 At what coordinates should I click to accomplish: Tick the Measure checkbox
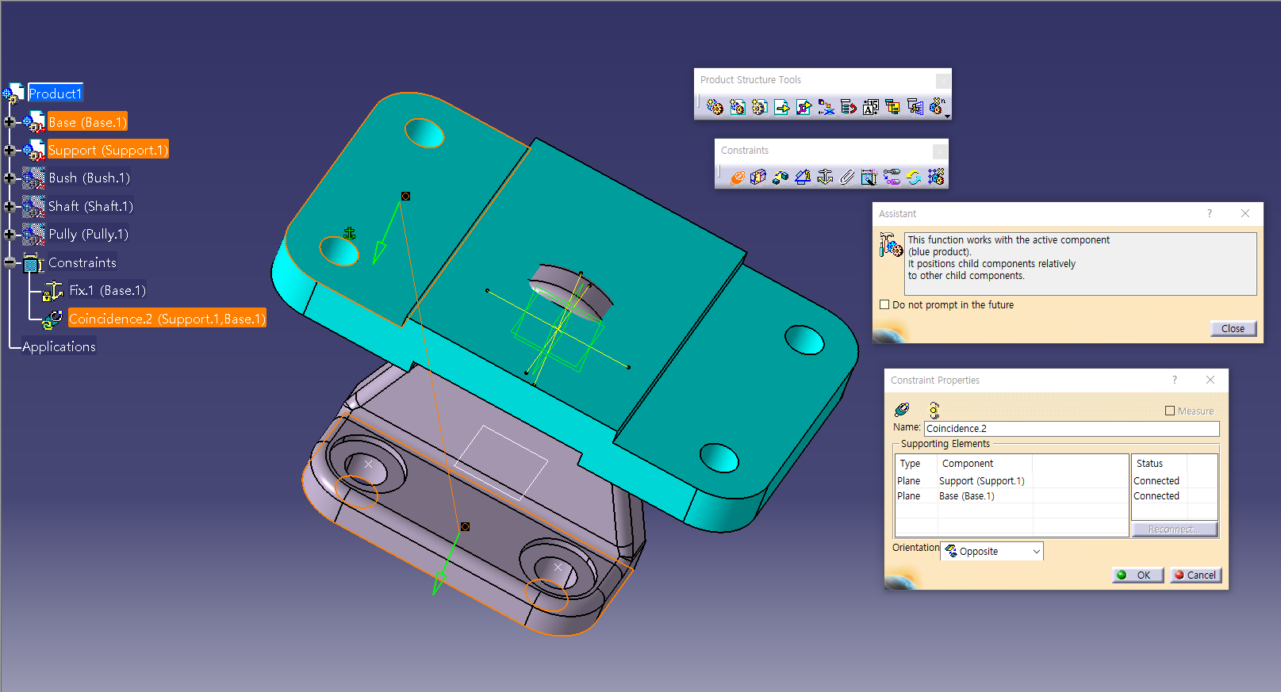pos(1170,411)
